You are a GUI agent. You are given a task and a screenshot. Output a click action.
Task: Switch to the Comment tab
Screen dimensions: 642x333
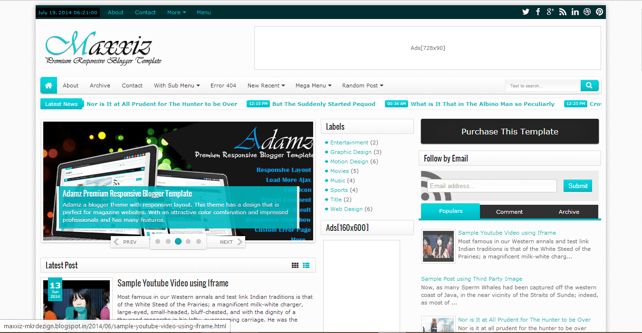click(x=509, y=212)
